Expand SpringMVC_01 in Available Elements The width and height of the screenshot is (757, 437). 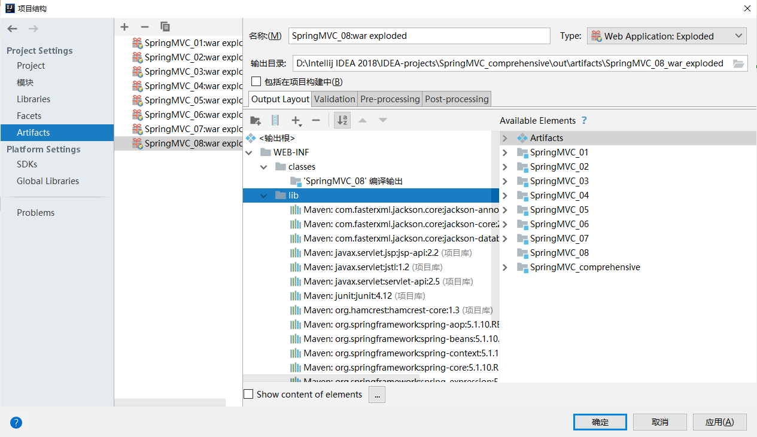[505, 152]
